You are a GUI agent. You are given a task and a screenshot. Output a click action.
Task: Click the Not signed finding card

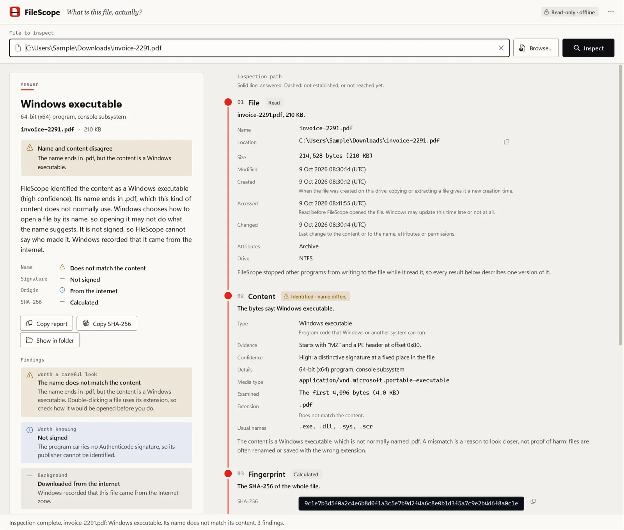coord(106,443)
